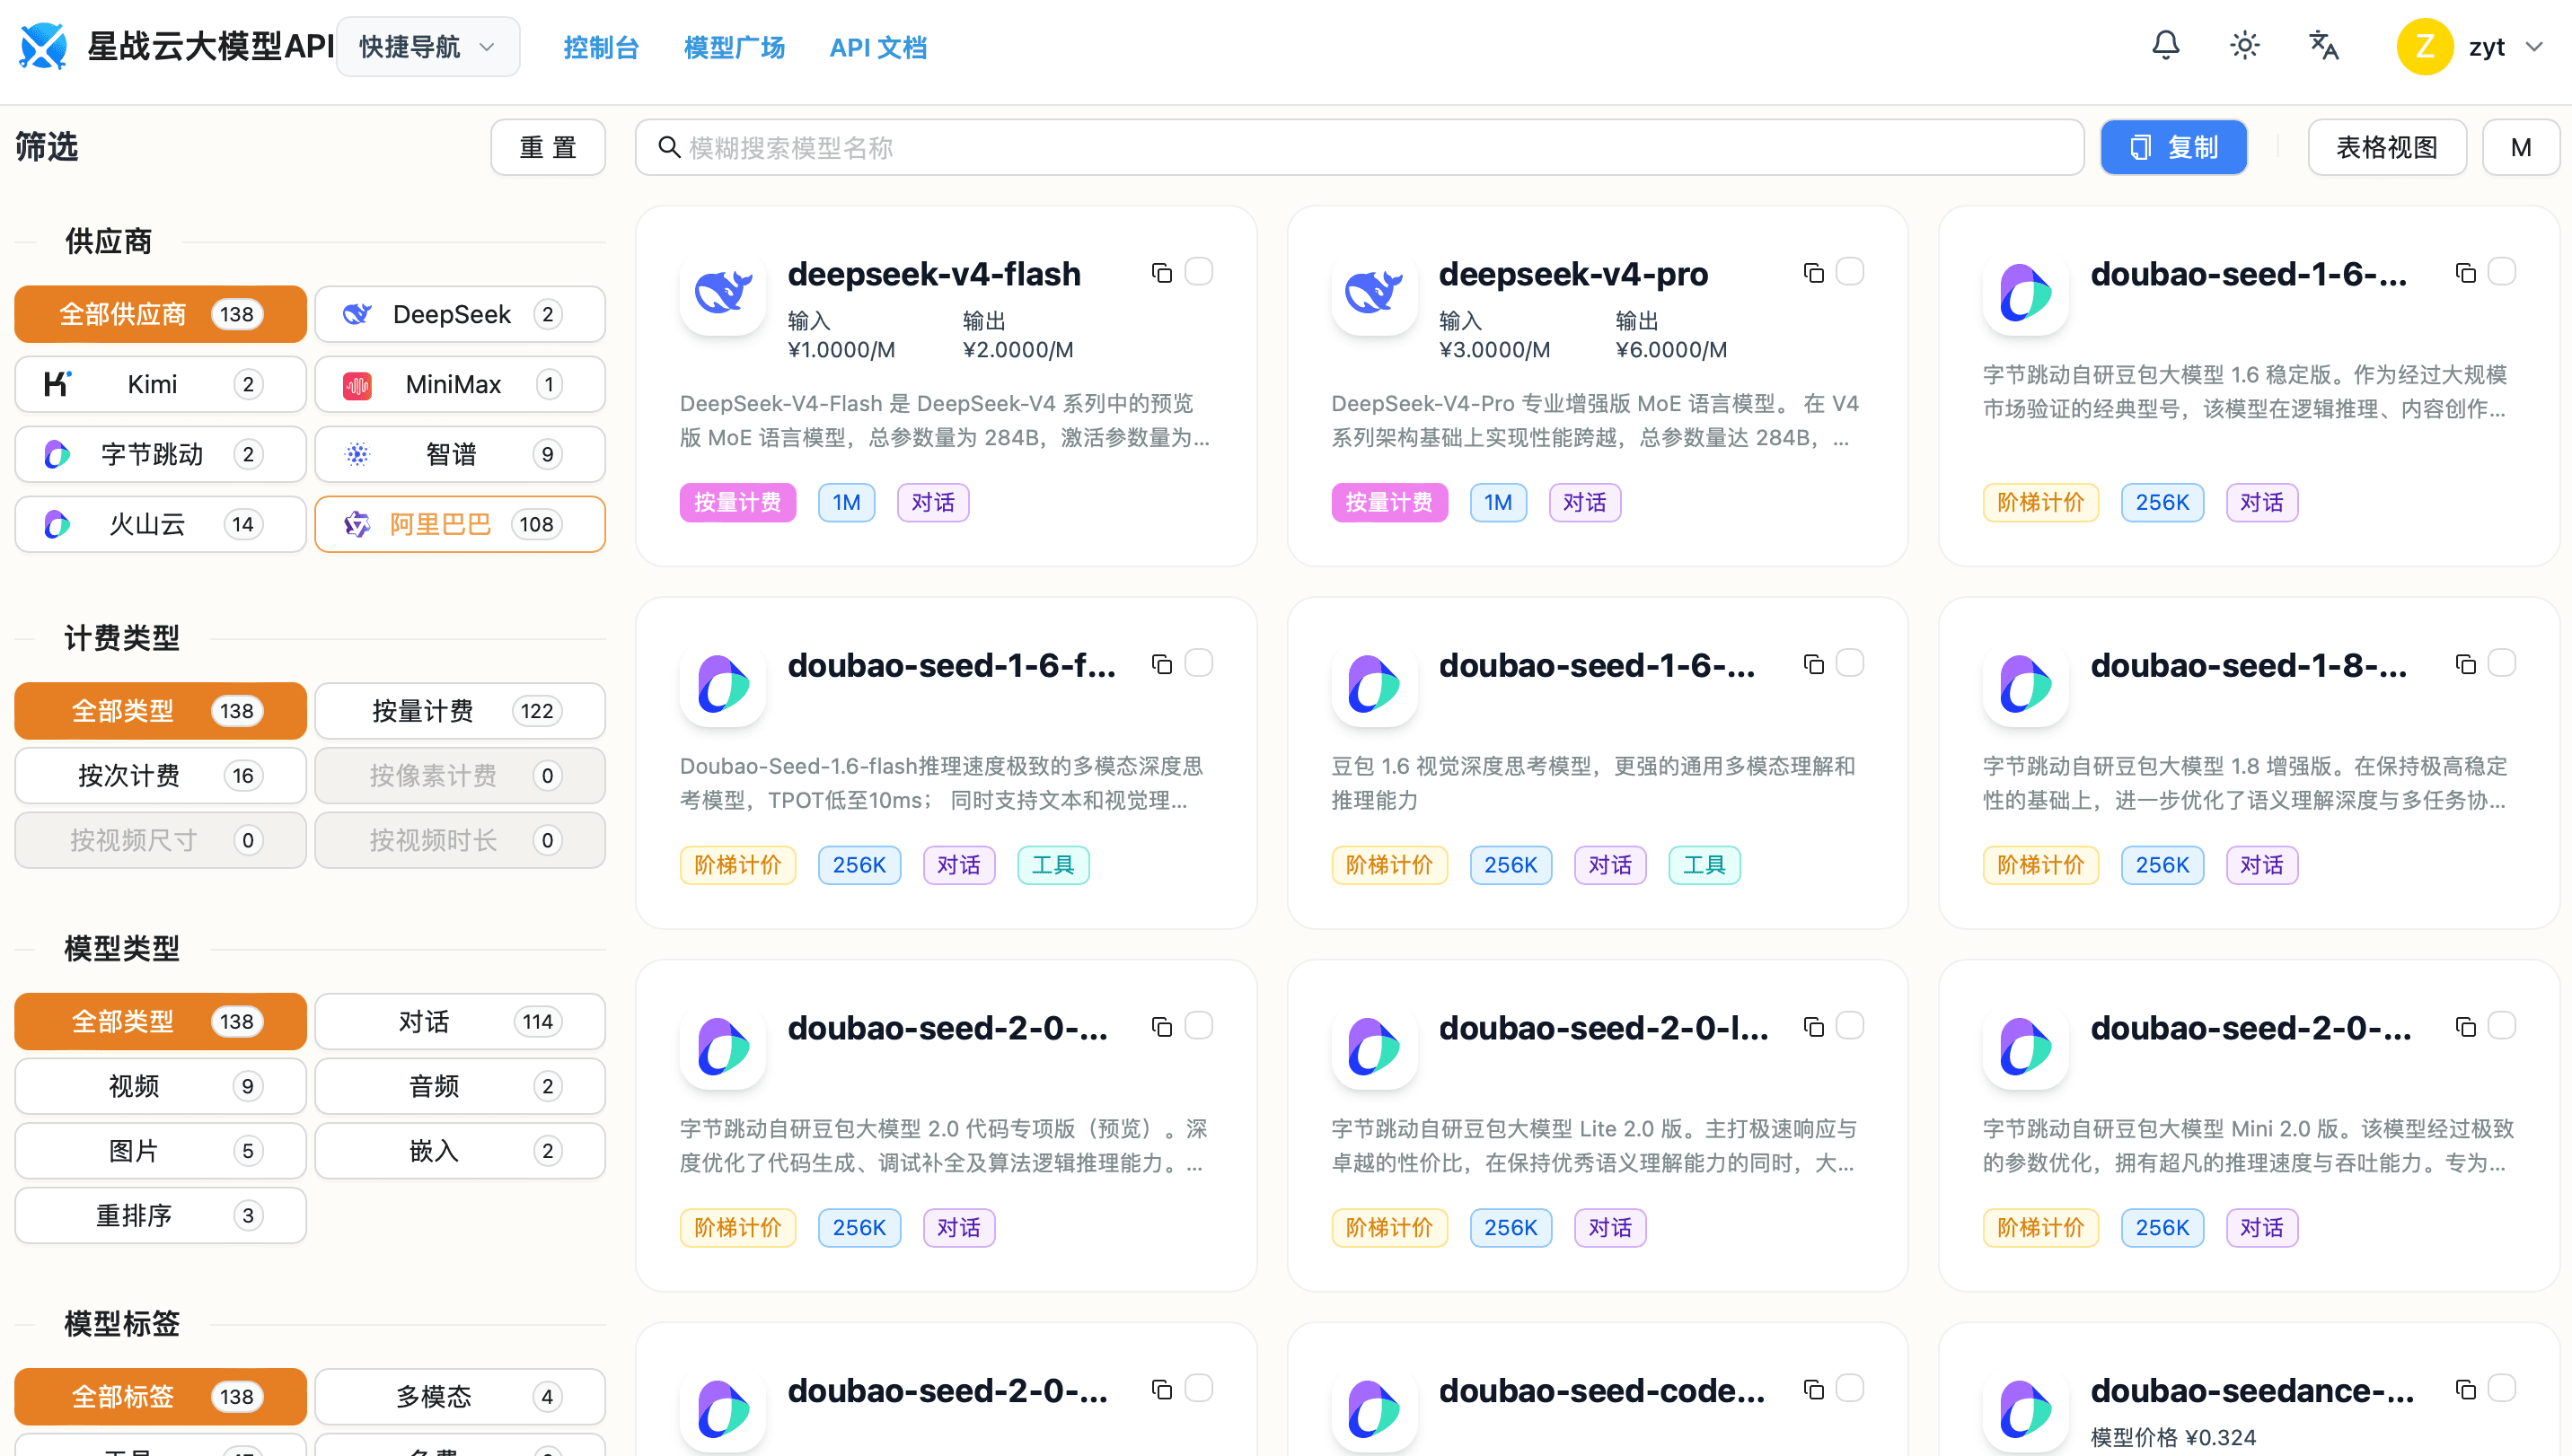Select 全部标签 tag filter
The image size is (2572, 1456).
click(x=160, y=1396)
